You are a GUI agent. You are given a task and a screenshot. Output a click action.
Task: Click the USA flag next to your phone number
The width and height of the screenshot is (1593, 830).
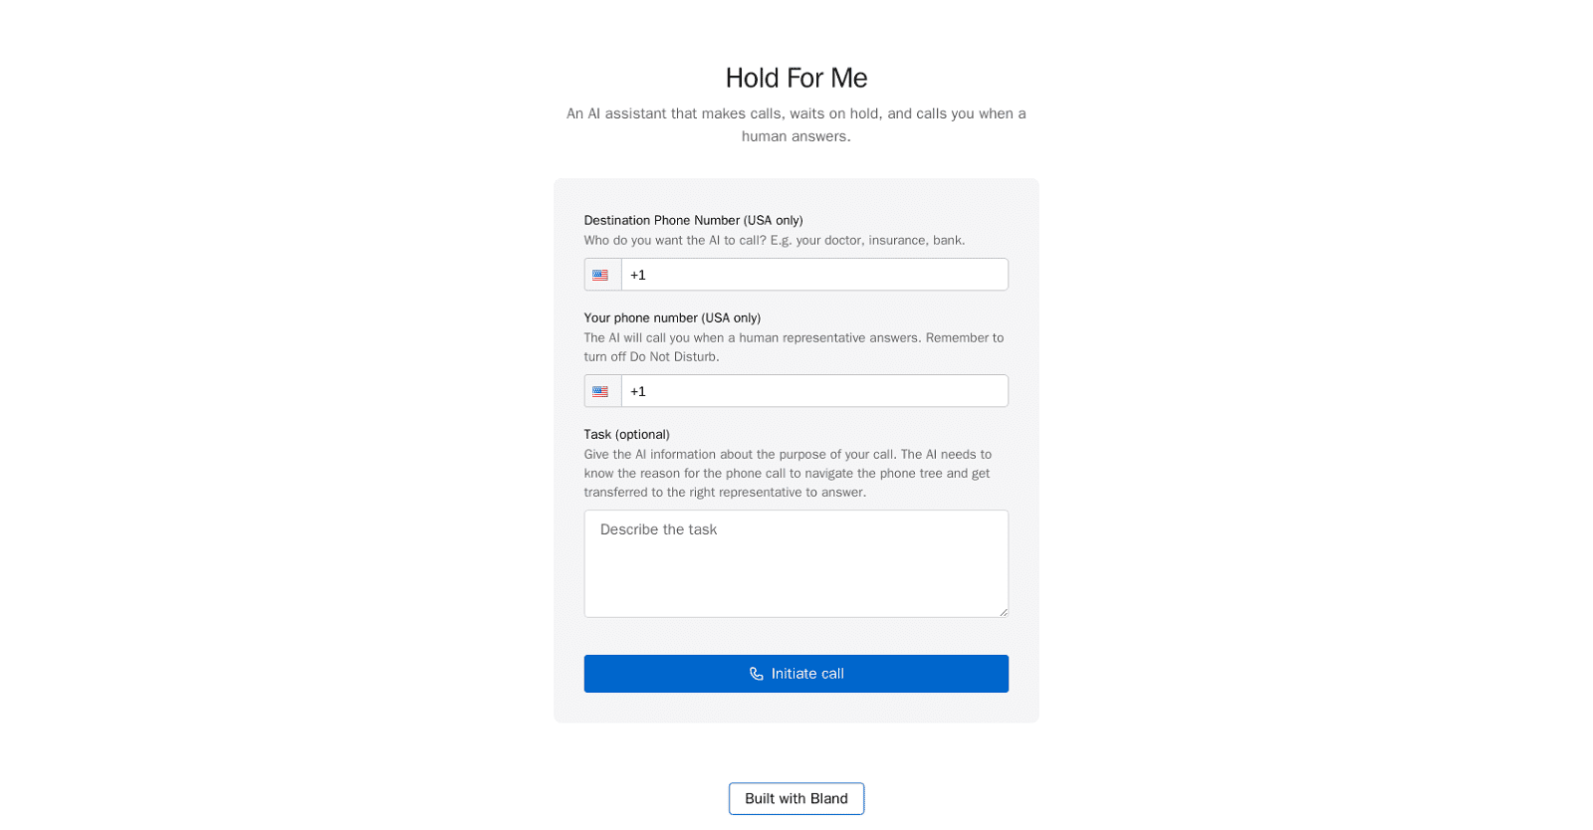pos(601,391)
